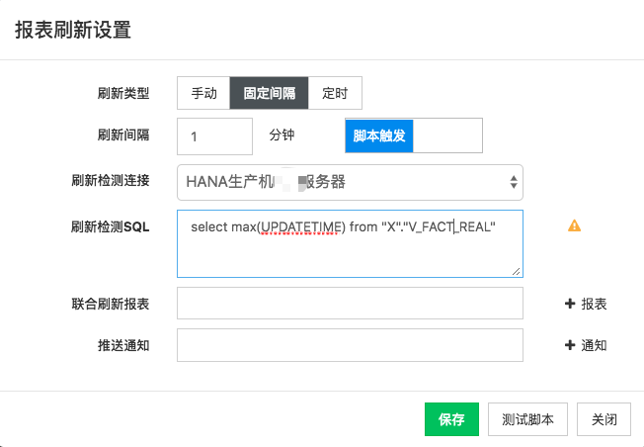The image size is (644, 447).
Task: Click the 刷新间隔 minutes input field
Action: point(214,136)
